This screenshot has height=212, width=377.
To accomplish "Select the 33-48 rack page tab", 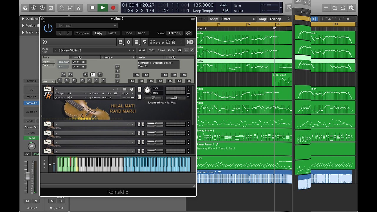I will coord(161,50).
